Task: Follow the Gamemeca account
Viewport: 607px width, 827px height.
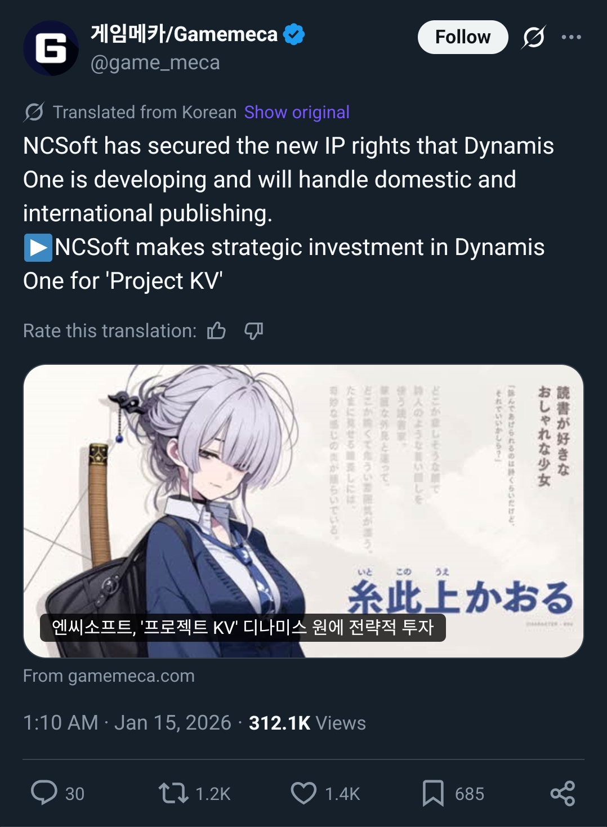Action: click(x=463, y=37)
